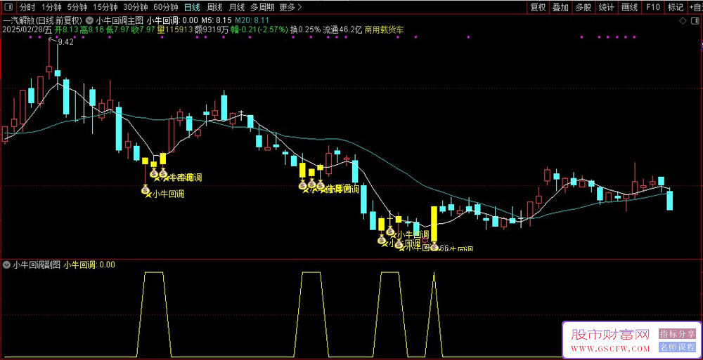This screenshot has height=360, width=703.
Task: Click the tallest yellow signal candlestick
Action: click(x=434, y=224)
